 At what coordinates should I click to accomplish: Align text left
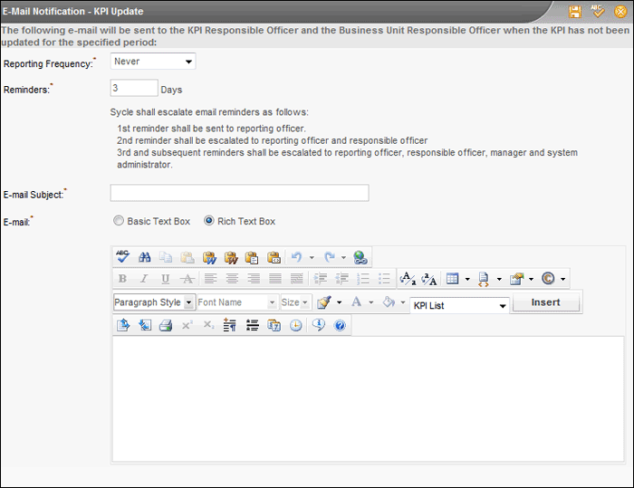point(210,279)
